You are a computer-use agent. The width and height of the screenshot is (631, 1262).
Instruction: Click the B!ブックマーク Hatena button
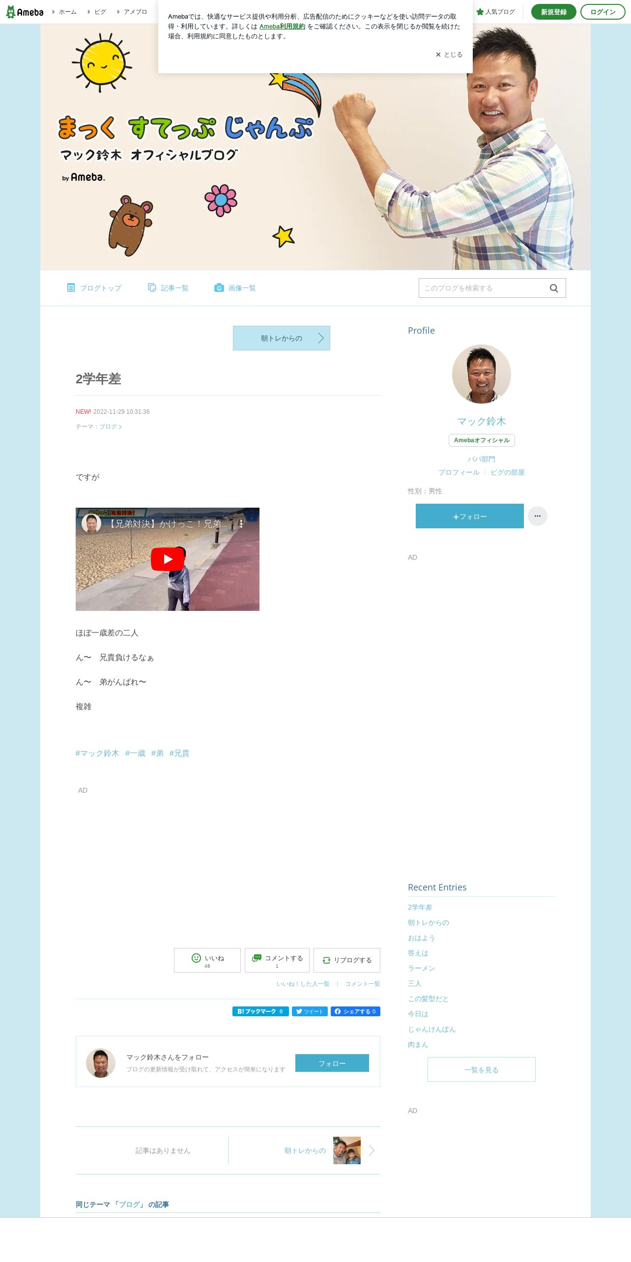pyautogui.click(x=260, y=1011)
